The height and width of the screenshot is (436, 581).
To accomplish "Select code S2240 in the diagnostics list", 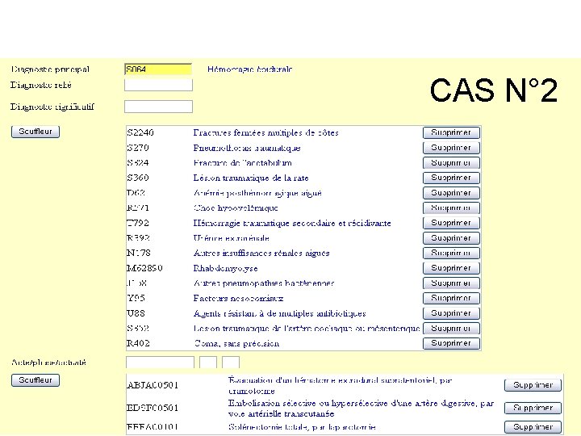I will pos(140,132).
